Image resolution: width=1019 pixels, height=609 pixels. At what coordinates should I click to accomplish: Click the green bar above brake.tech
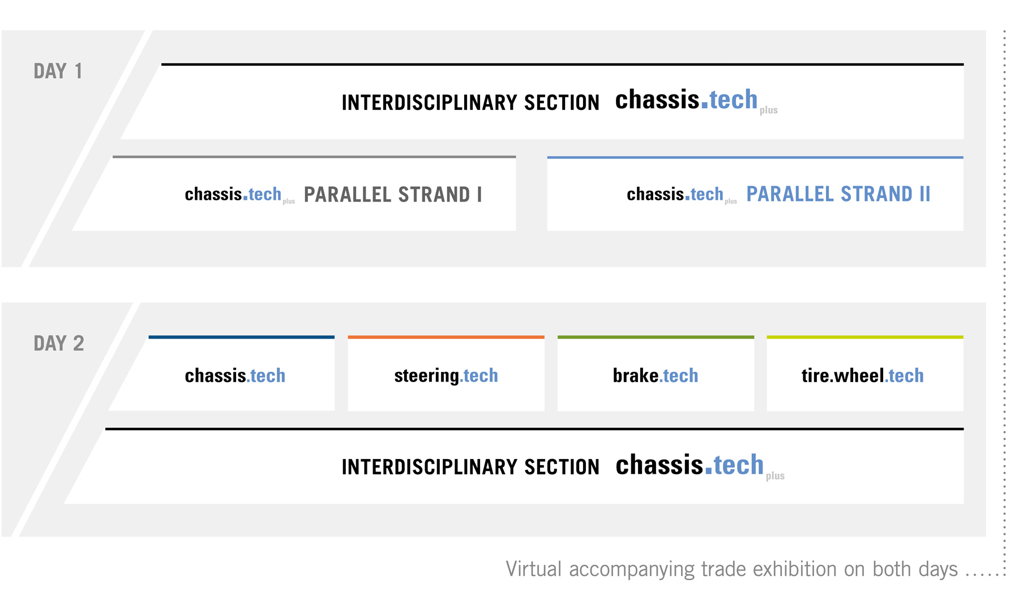pyautogui.click(x=656, y=337)
